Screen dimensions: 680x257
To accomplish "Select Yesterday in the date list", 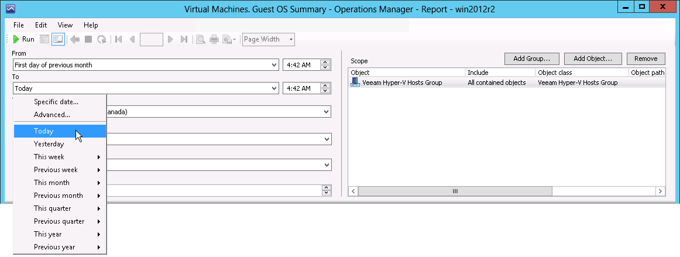I will [x=60, y=143].
